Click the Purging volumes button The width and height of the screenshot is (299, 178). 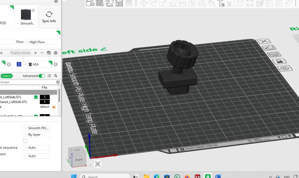[x=21, y=53]
